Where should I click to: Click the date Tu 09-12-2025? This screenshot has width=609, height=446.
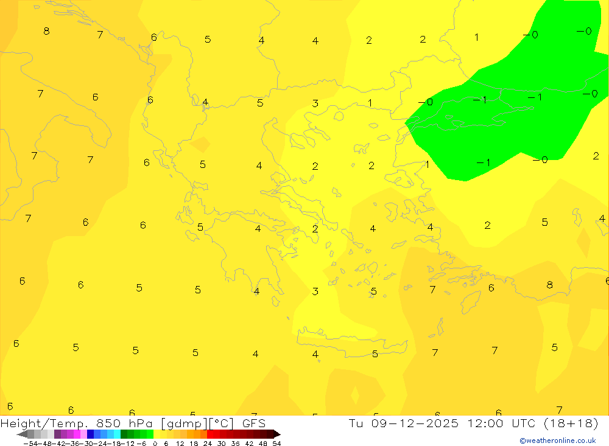403,423
